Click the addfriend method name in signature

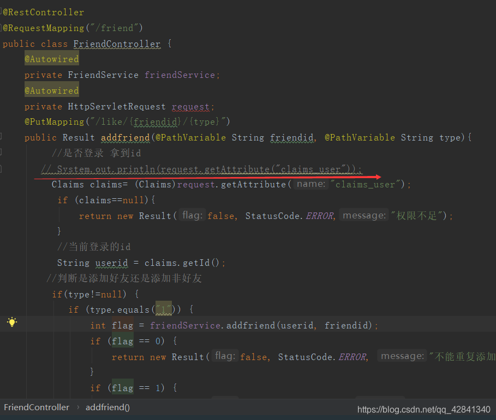point(126,137)
